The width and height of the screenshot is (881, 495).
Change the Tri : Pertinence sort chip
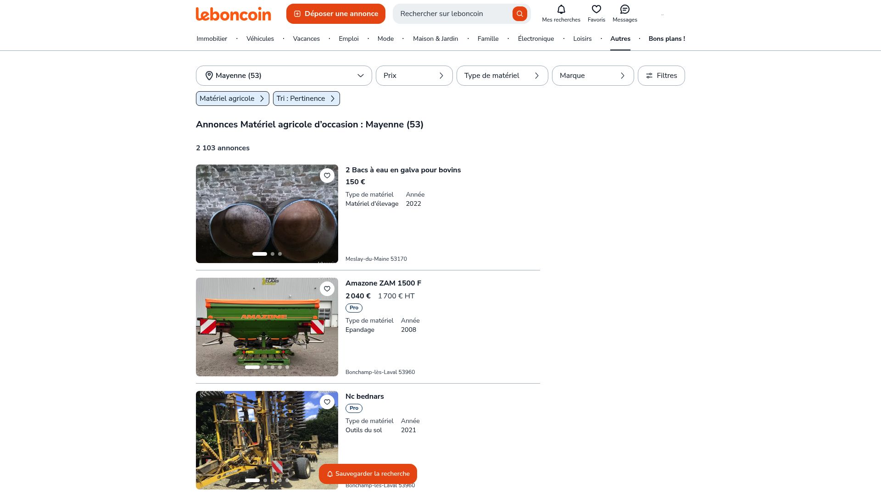(306, 99)
